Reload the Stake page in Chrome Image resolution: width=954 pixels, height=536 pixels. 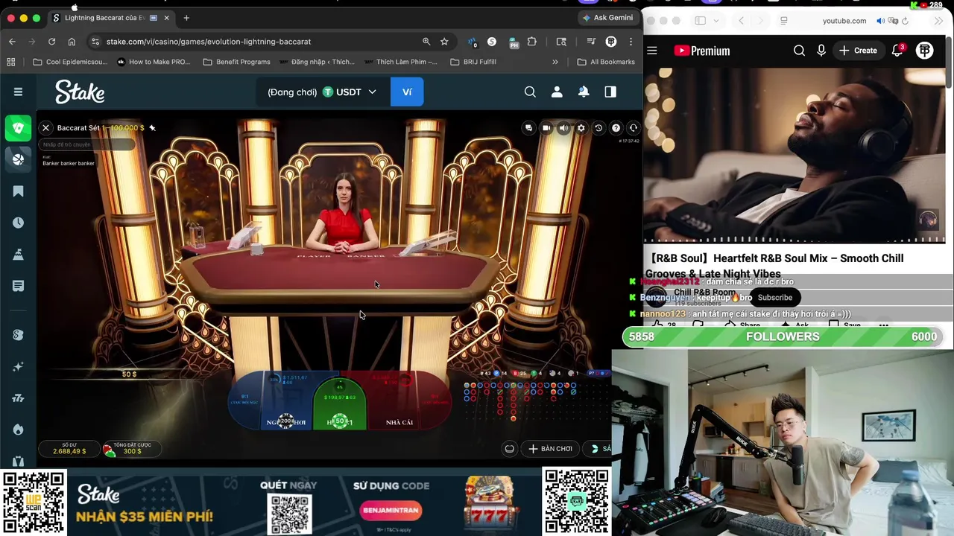[x=51, y=42]
